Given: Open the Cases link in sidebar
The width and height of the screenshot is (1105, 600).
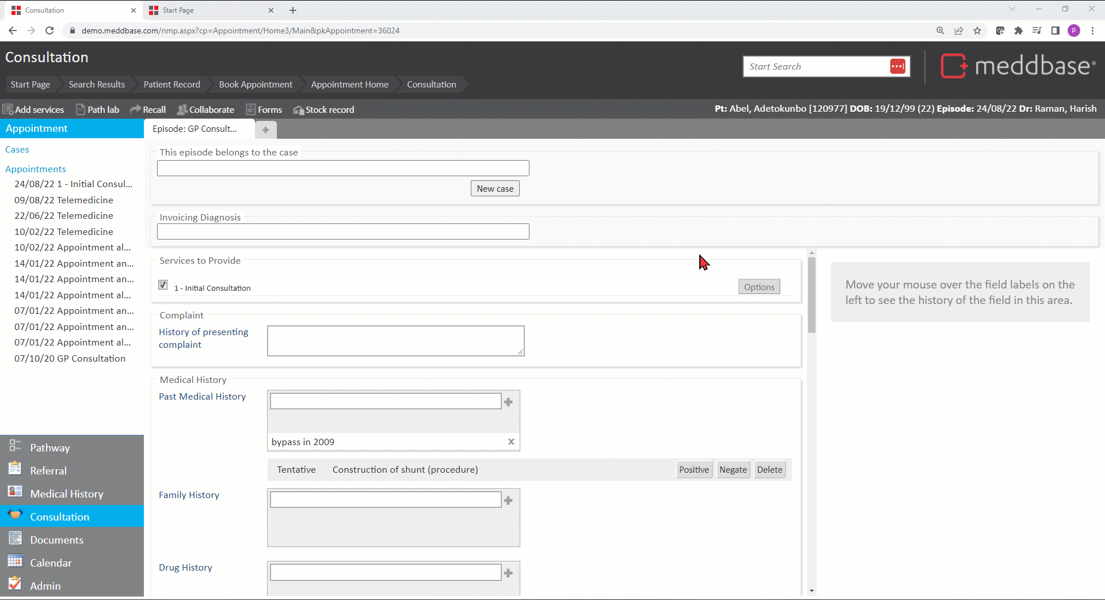Looking at the screenshot, I should coord(17,149).
